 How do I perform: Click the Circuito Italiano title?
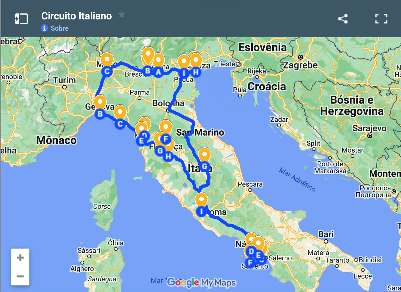[77, 16]
